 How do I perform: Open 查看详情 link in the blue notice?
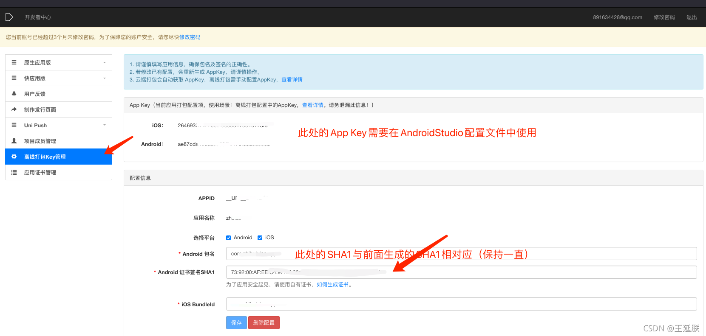click(x=292, y=80)
